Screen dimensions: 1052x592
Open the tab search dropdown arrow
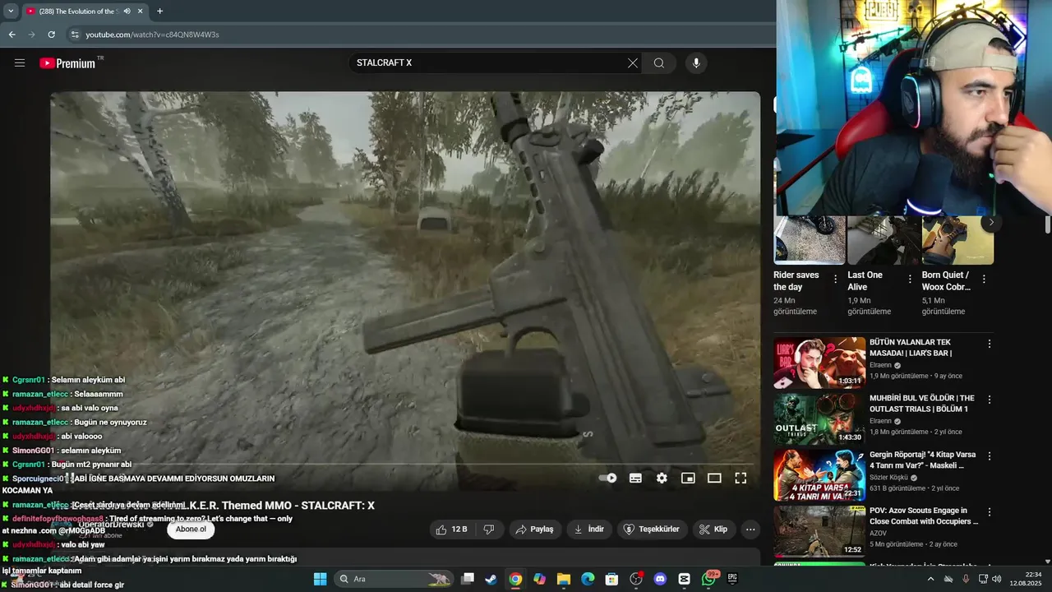click(11, 12)
